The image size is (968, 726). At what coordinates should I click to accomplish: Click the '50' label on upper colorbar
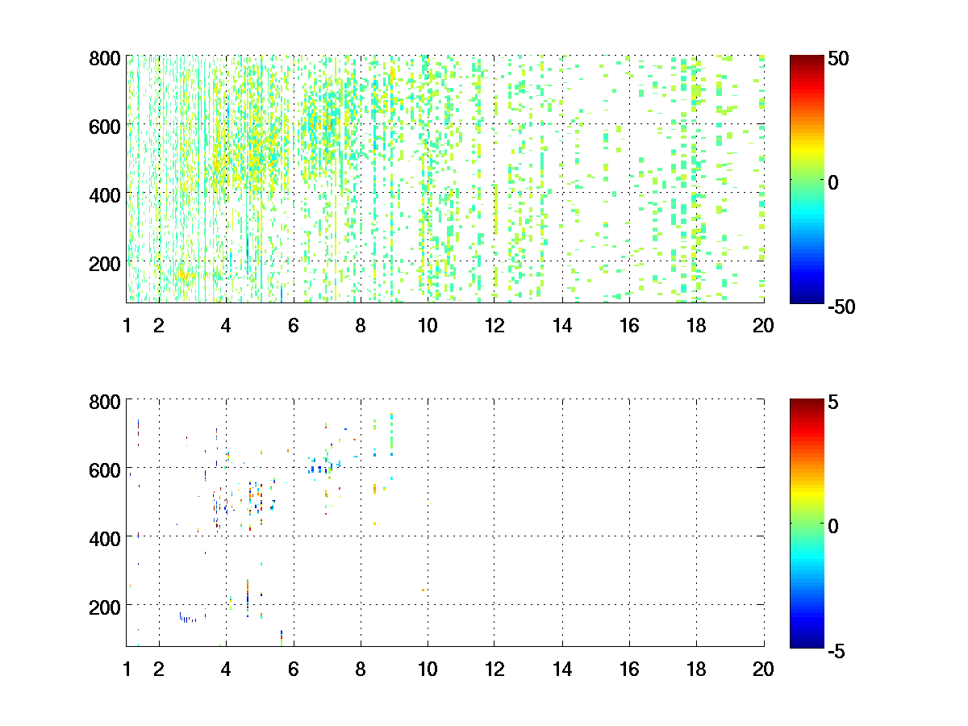[837, 59]
